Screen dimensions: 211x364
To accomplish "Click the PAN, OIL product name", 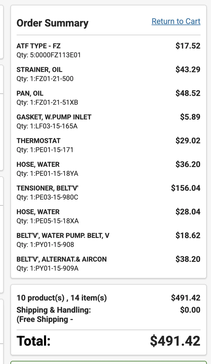I will tap(30, 93).
